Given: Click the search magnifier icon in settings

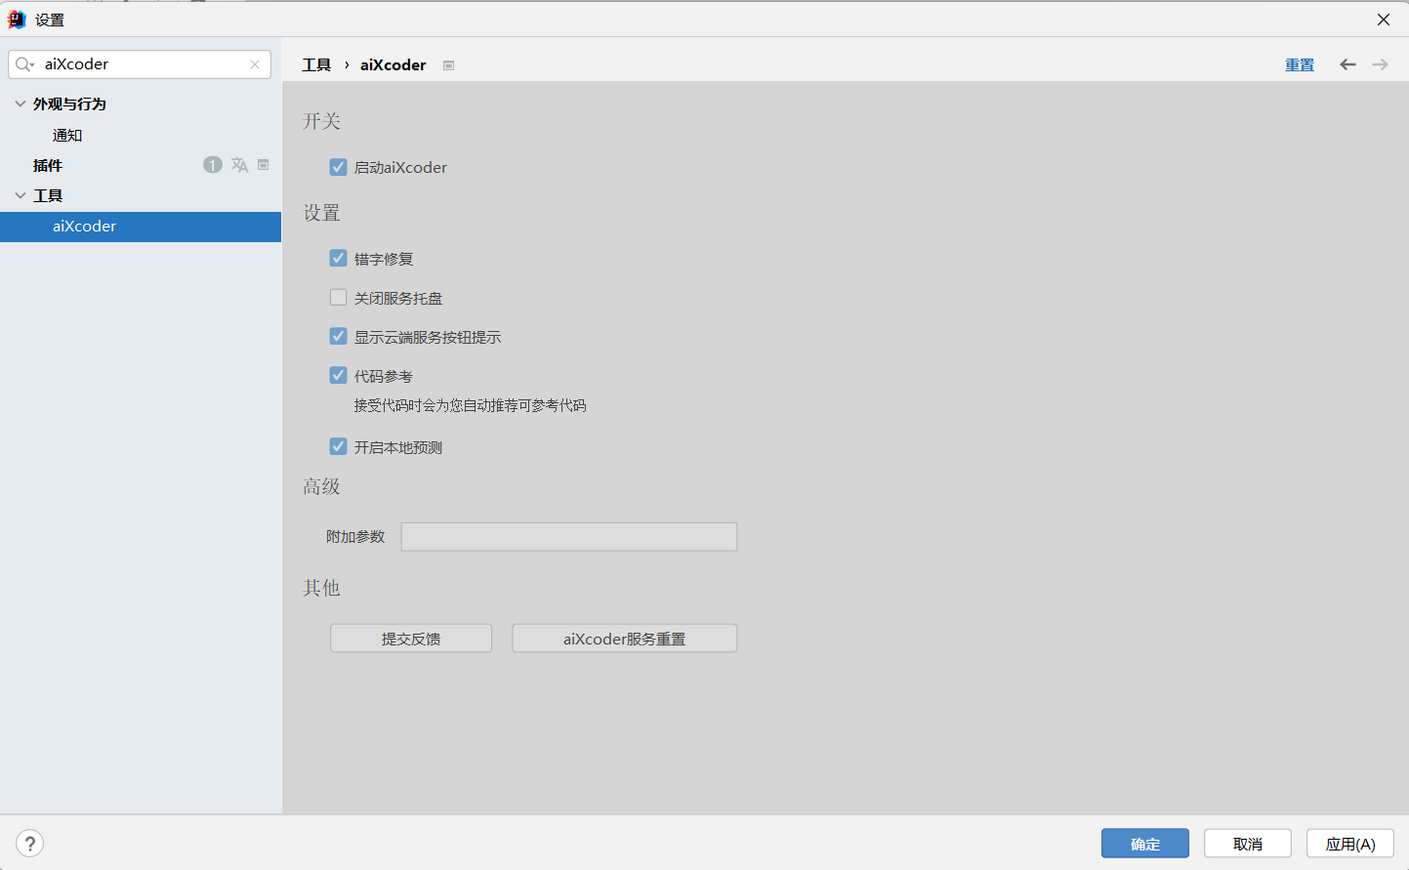Looking at the screenshot, I should click(24, 64).
